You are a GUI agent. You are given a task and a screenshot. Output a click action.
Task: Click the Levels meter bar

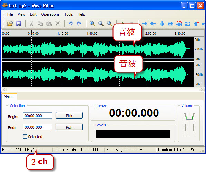133,134
